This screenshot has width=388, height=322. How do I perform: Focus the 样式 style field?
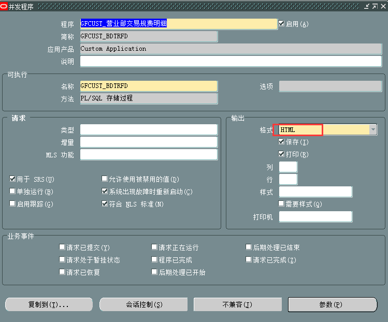[316, 192]
